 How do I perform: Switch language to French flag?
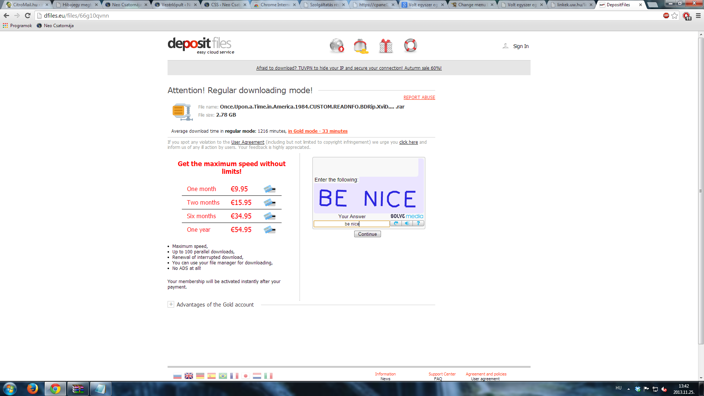click(234, 376)
